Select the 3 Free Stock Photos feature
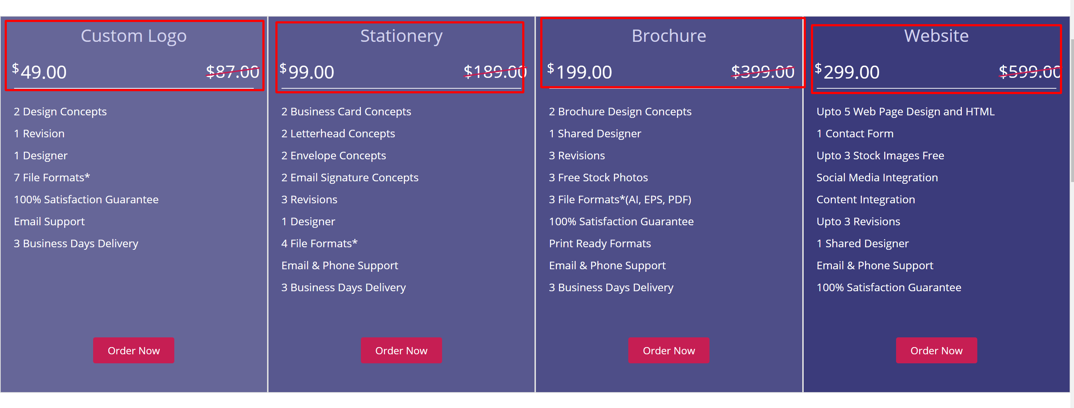The image size is (1074, 408). (x=598, y=177)
